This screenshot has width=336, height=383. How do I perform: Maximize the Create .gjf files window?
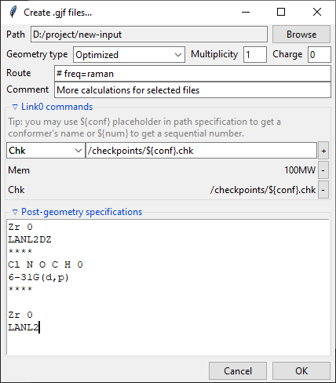pyautogui.click(x=281, y=12)
